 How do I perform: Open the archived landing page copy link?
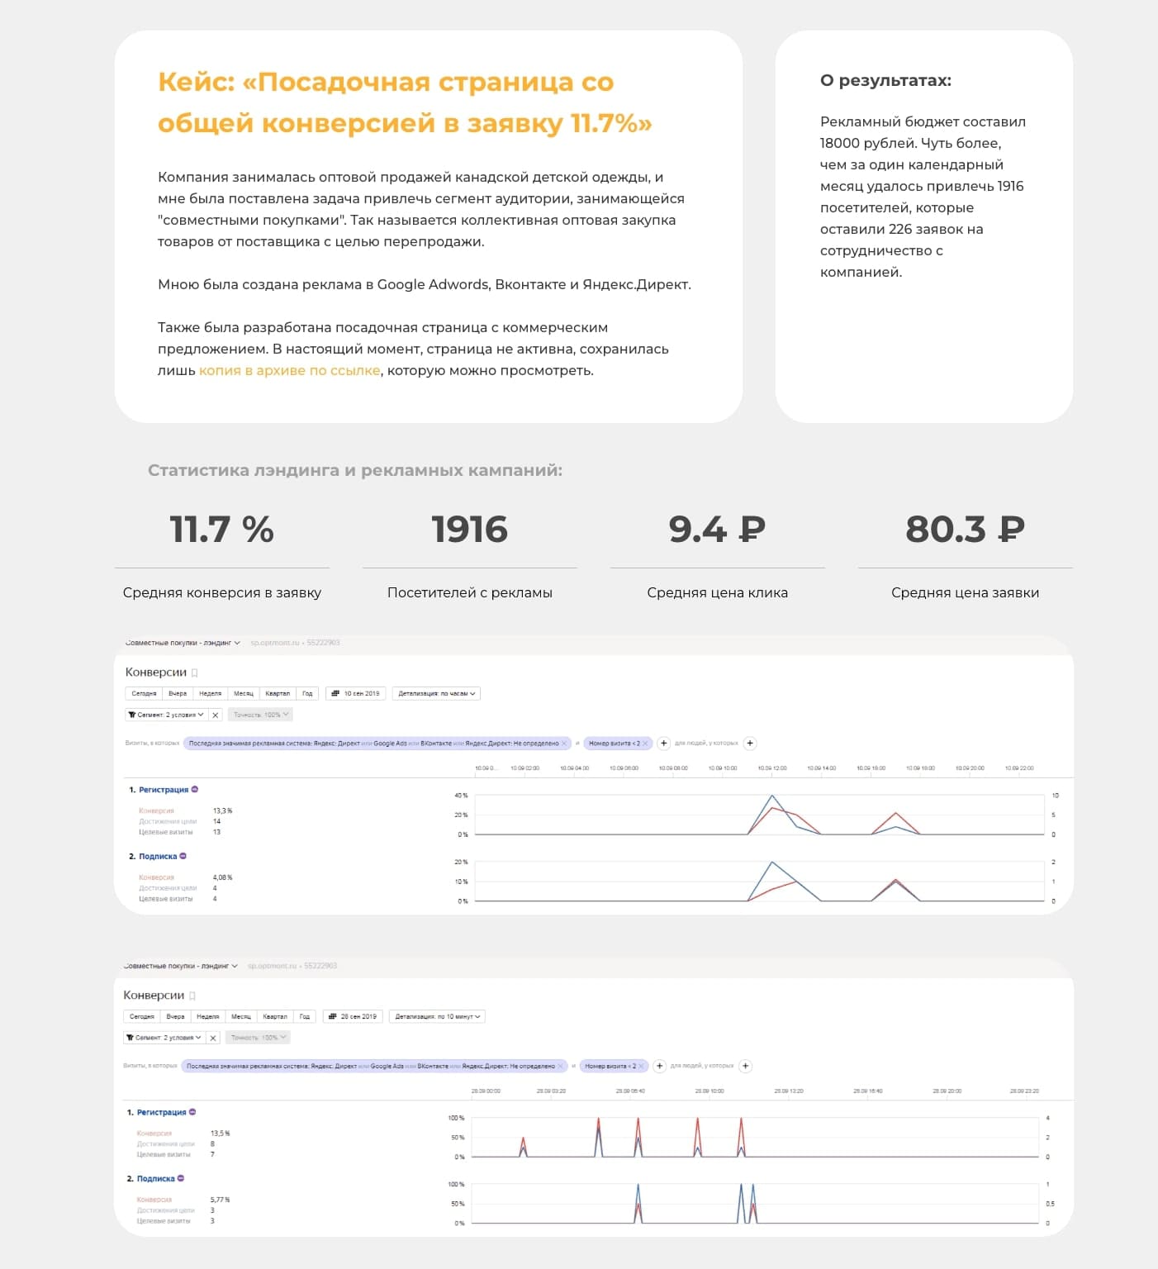point(289,370)
